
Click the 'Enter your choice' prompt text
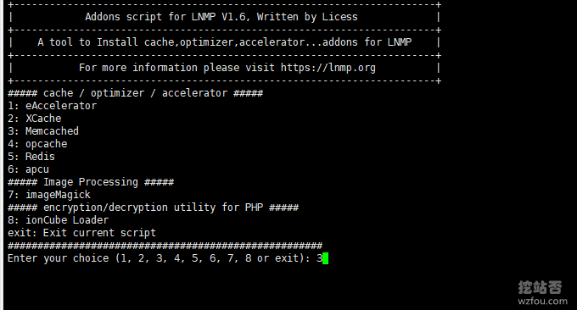point(59,258)
